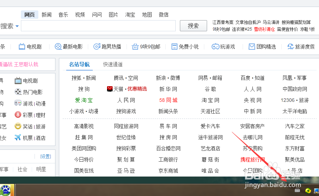Open the 马云演讲 link
Image resolution: width=319 pixels, height=196 pixels.
point(271,22)
